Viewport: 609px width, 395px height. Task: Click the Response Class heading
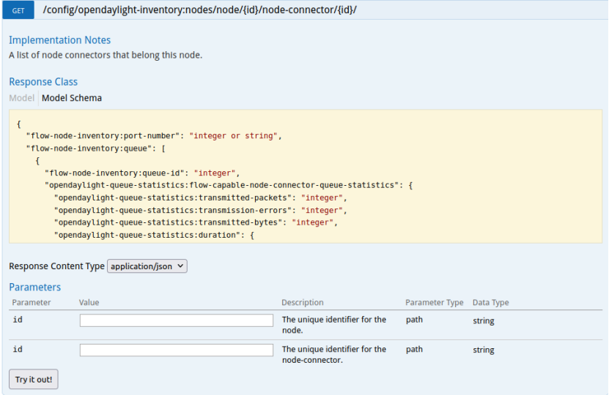tap(43, 82)
